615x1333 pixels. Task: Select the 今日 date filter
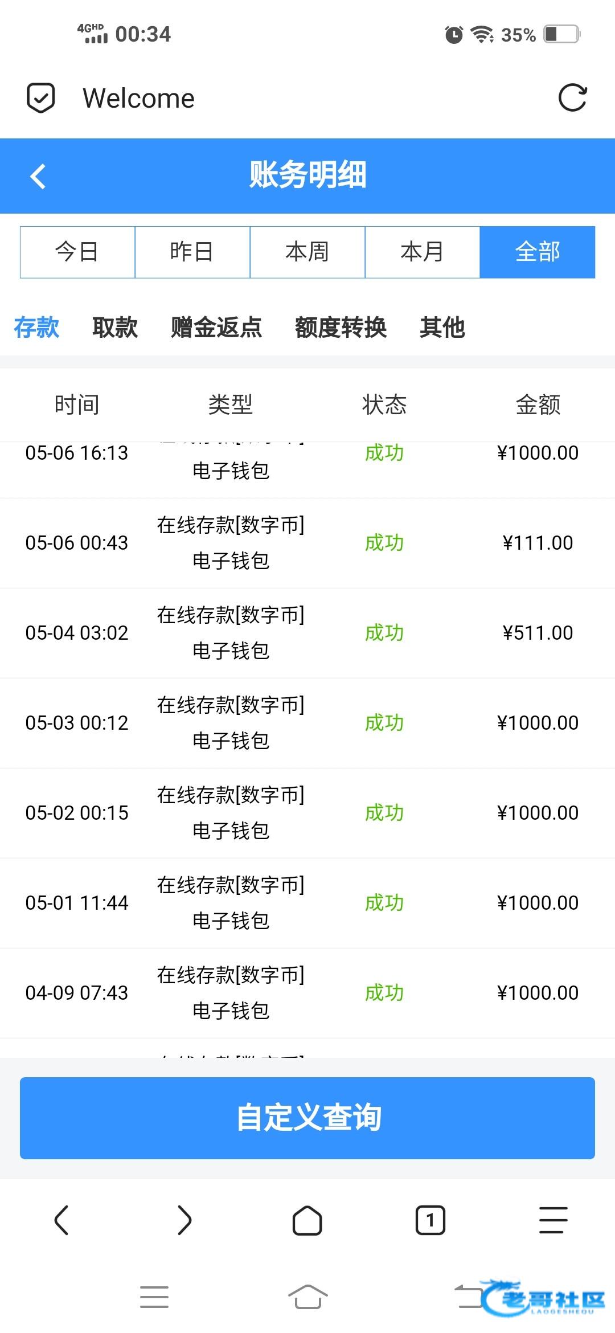[x=77, y=252]
